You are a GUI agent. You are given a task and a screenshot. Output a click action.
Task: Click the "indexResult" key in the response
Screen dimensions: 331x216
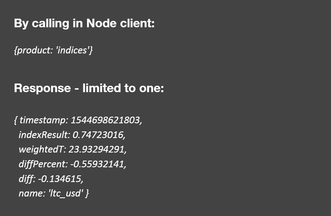click(44, 135)
